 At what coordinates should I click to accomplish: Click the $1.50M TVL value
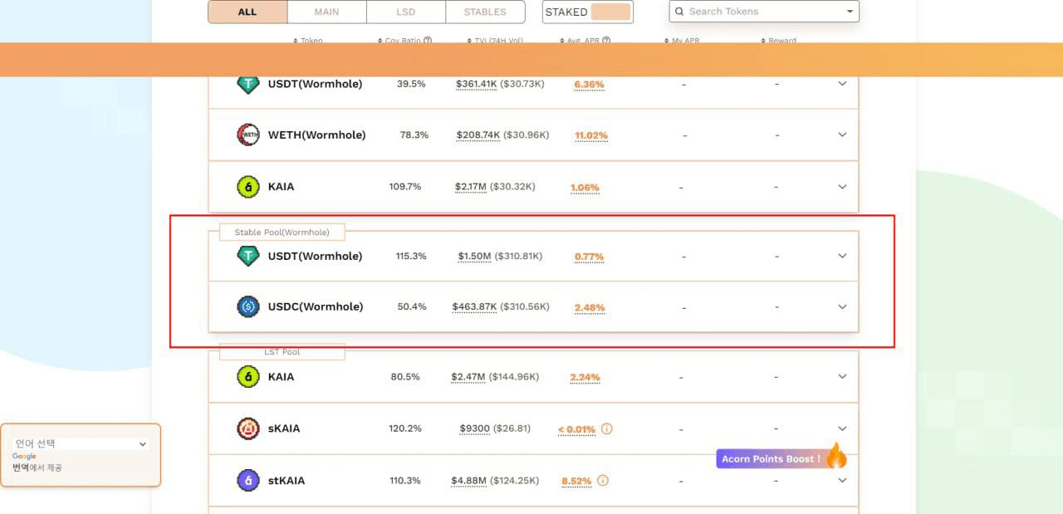pos(474,256)
